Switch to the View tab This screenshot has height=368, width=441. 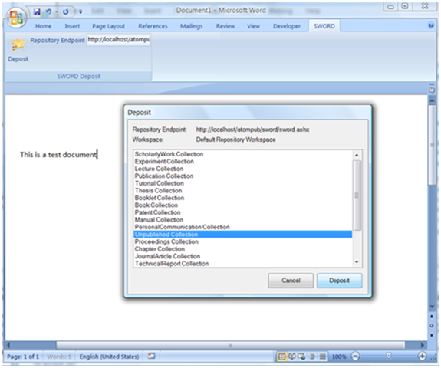[253, 26]
